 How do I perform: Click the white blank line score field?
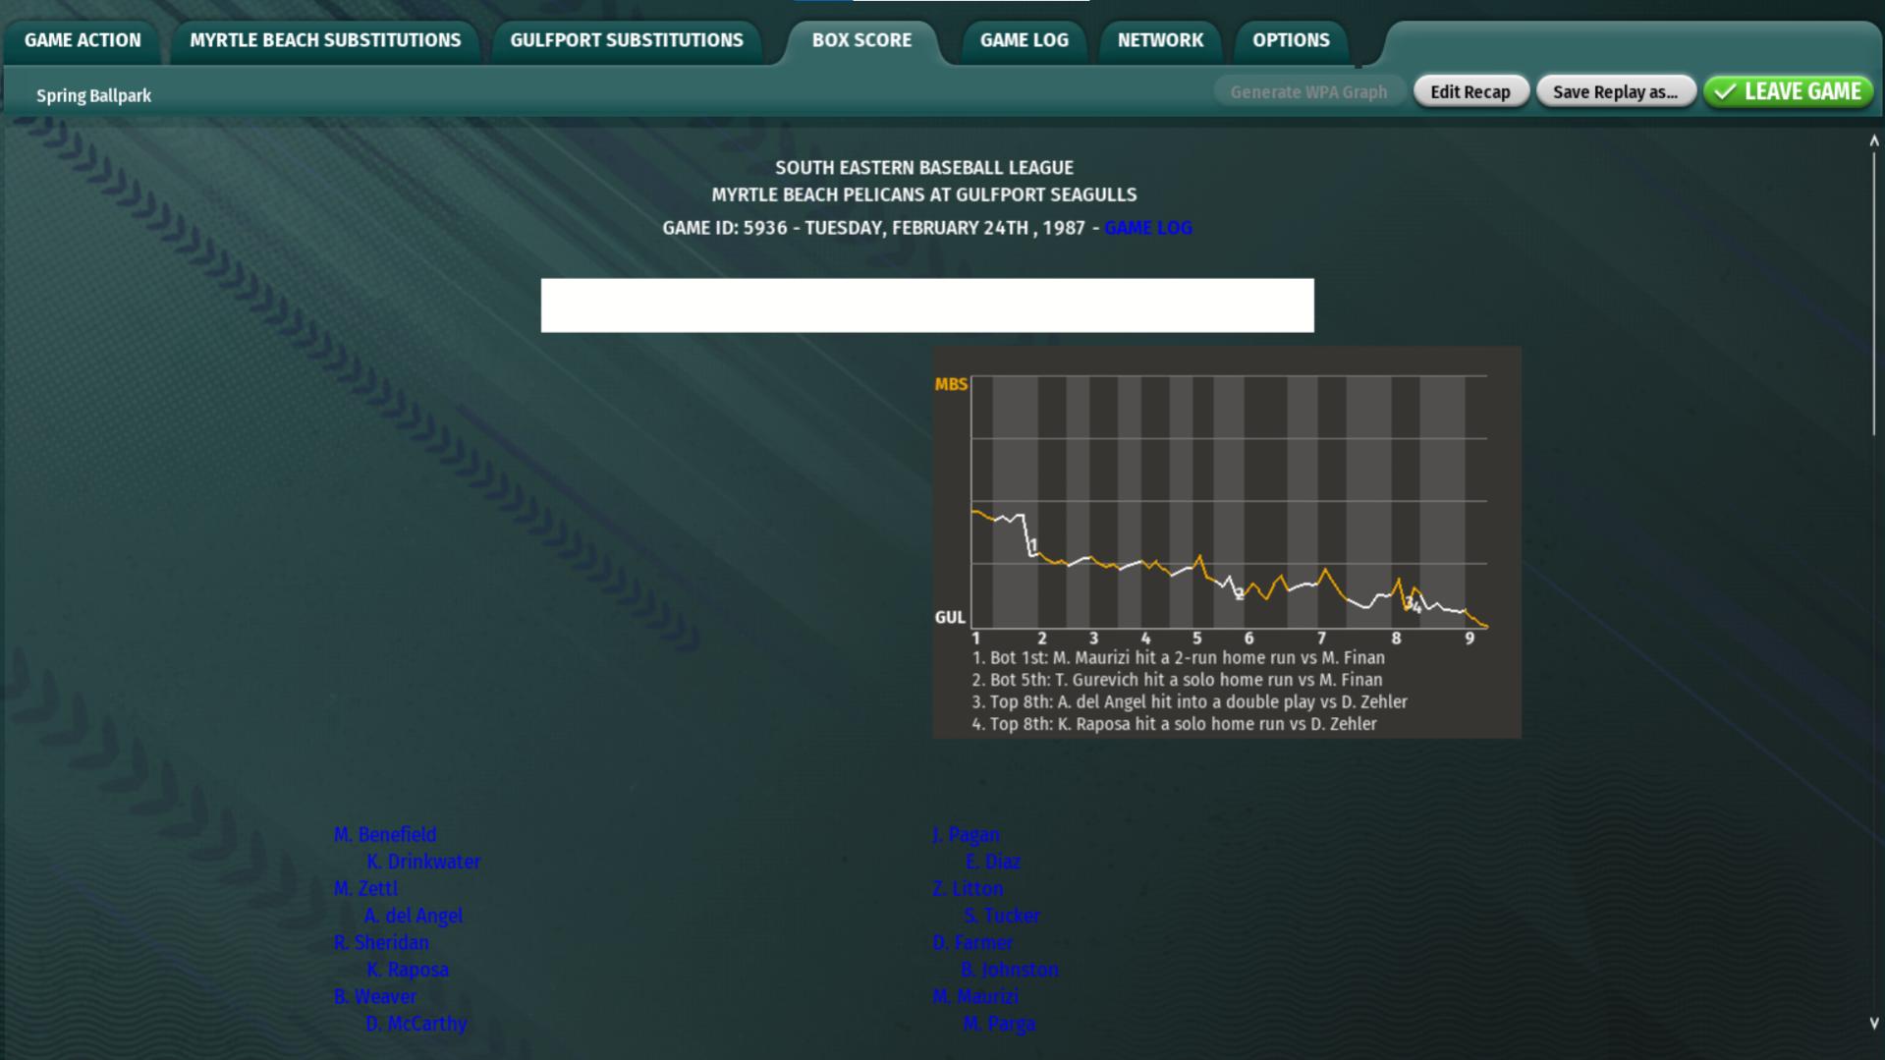point(926,306)
